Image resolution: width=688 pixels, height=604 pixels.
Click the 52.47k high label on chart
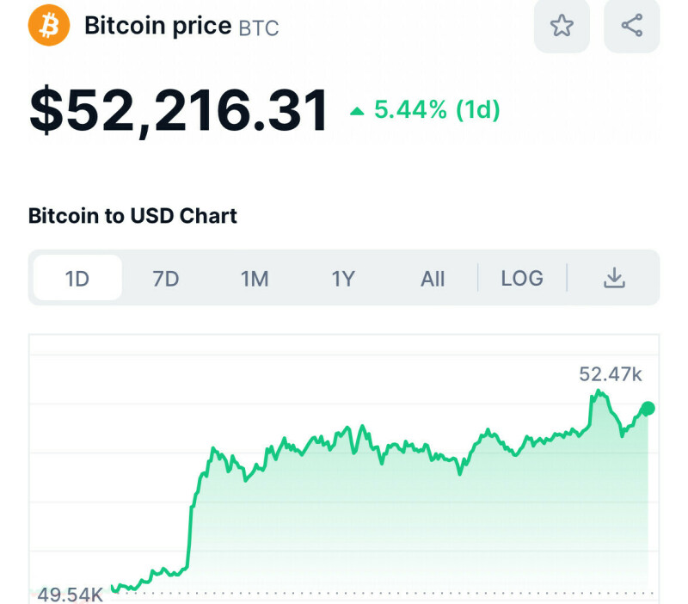pos(611,374)
